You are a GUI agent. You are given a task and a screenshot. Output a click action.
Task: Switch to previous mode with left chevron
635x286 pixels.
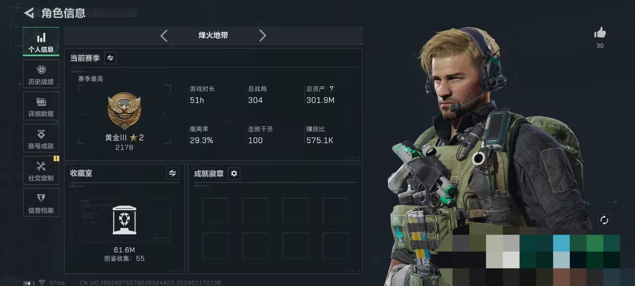pyautogui.click(x=164, y=35)
